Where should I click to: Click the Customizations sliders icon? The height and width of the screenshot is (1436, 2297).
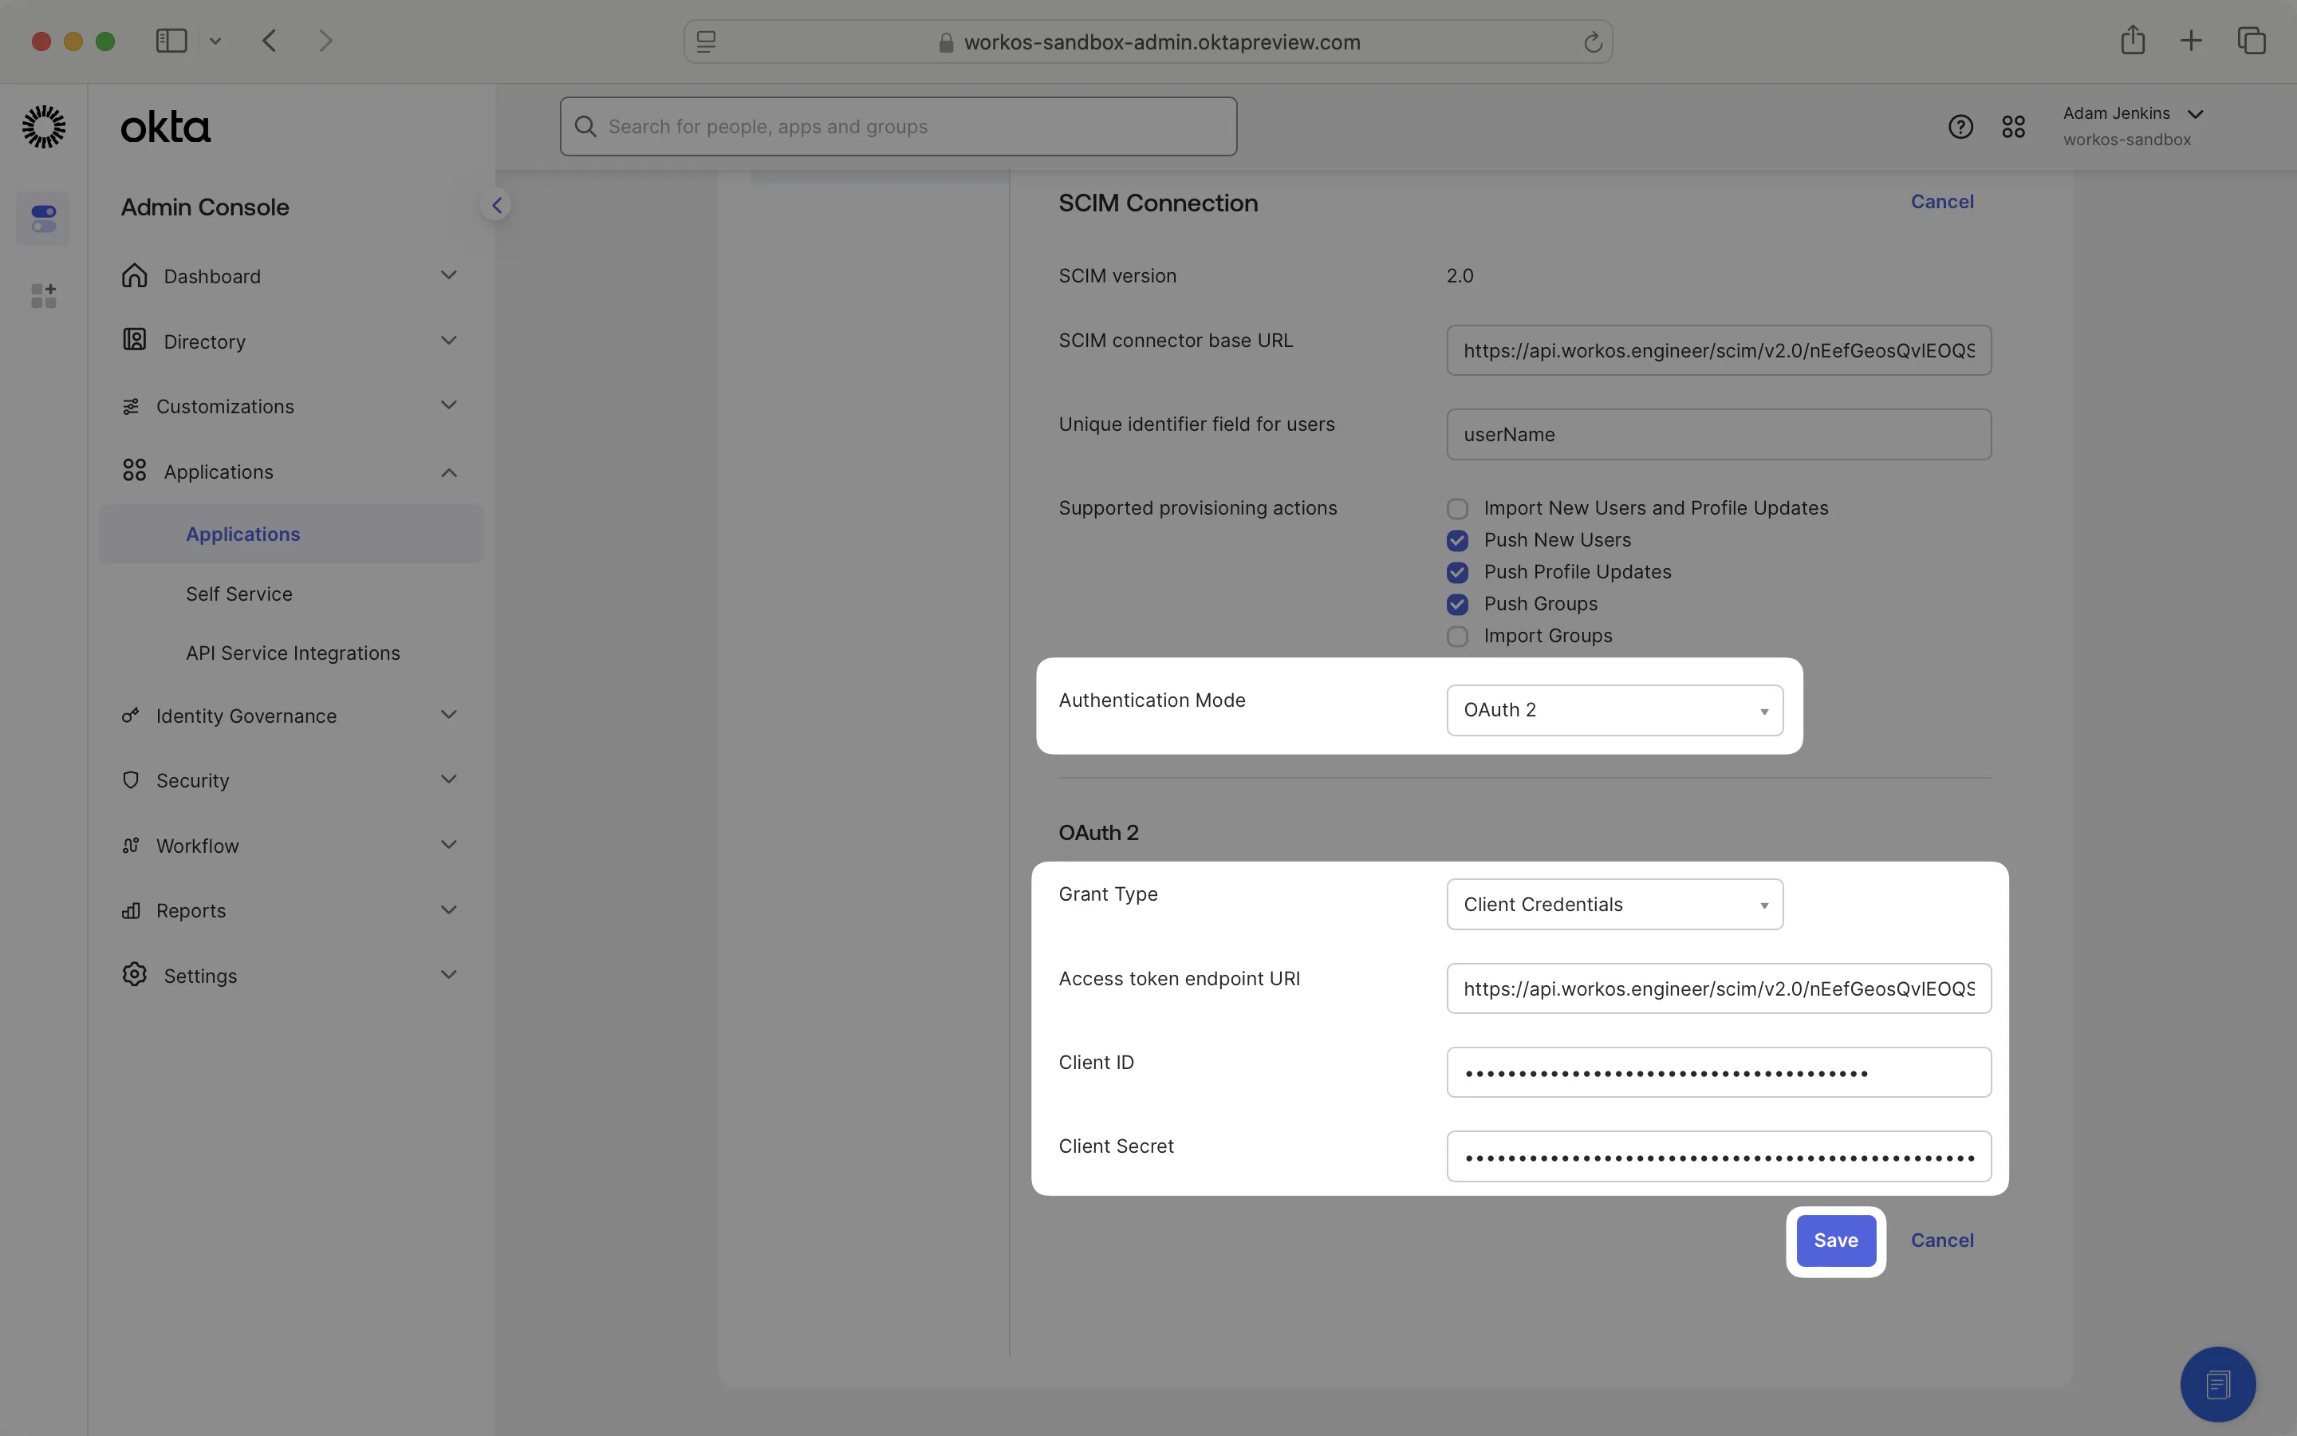pyautogui.click(x=131, y=407)
